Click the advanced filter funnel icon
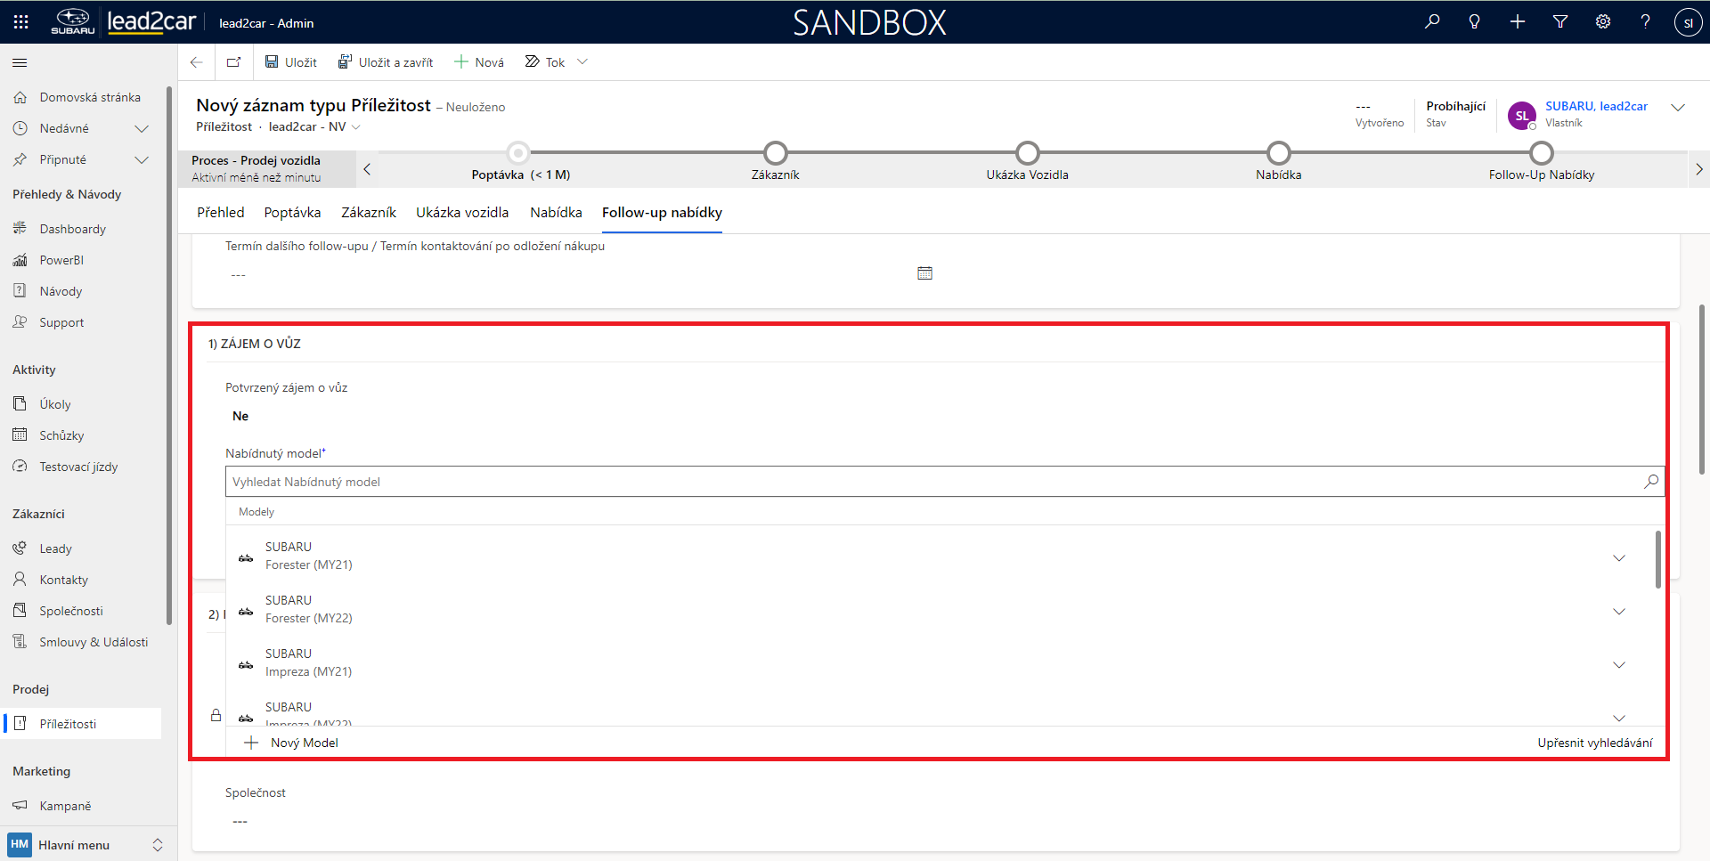1710x861 pixels. coord(1560,21)
